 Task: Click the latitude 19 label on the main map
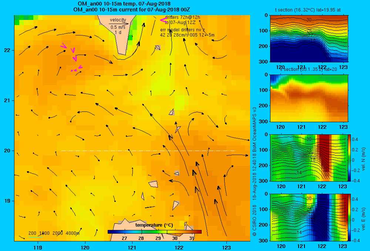[7, 201]
